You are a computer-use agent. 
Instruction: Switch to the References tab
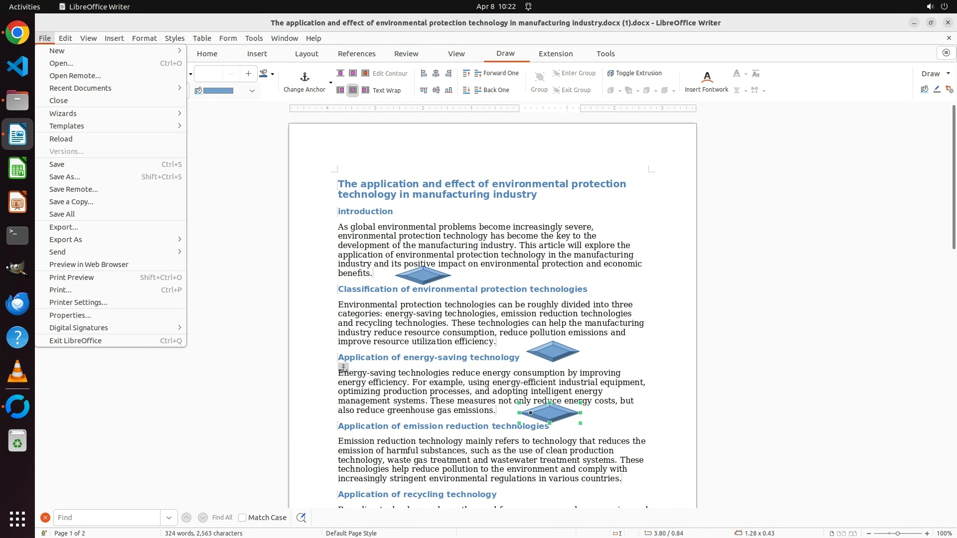pyautogui.click(x=356, y=54)
